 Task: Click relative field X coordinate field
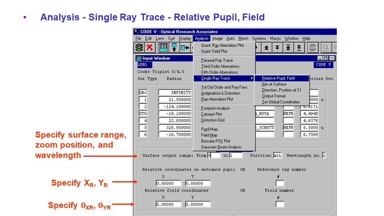(x=168, y=204)
